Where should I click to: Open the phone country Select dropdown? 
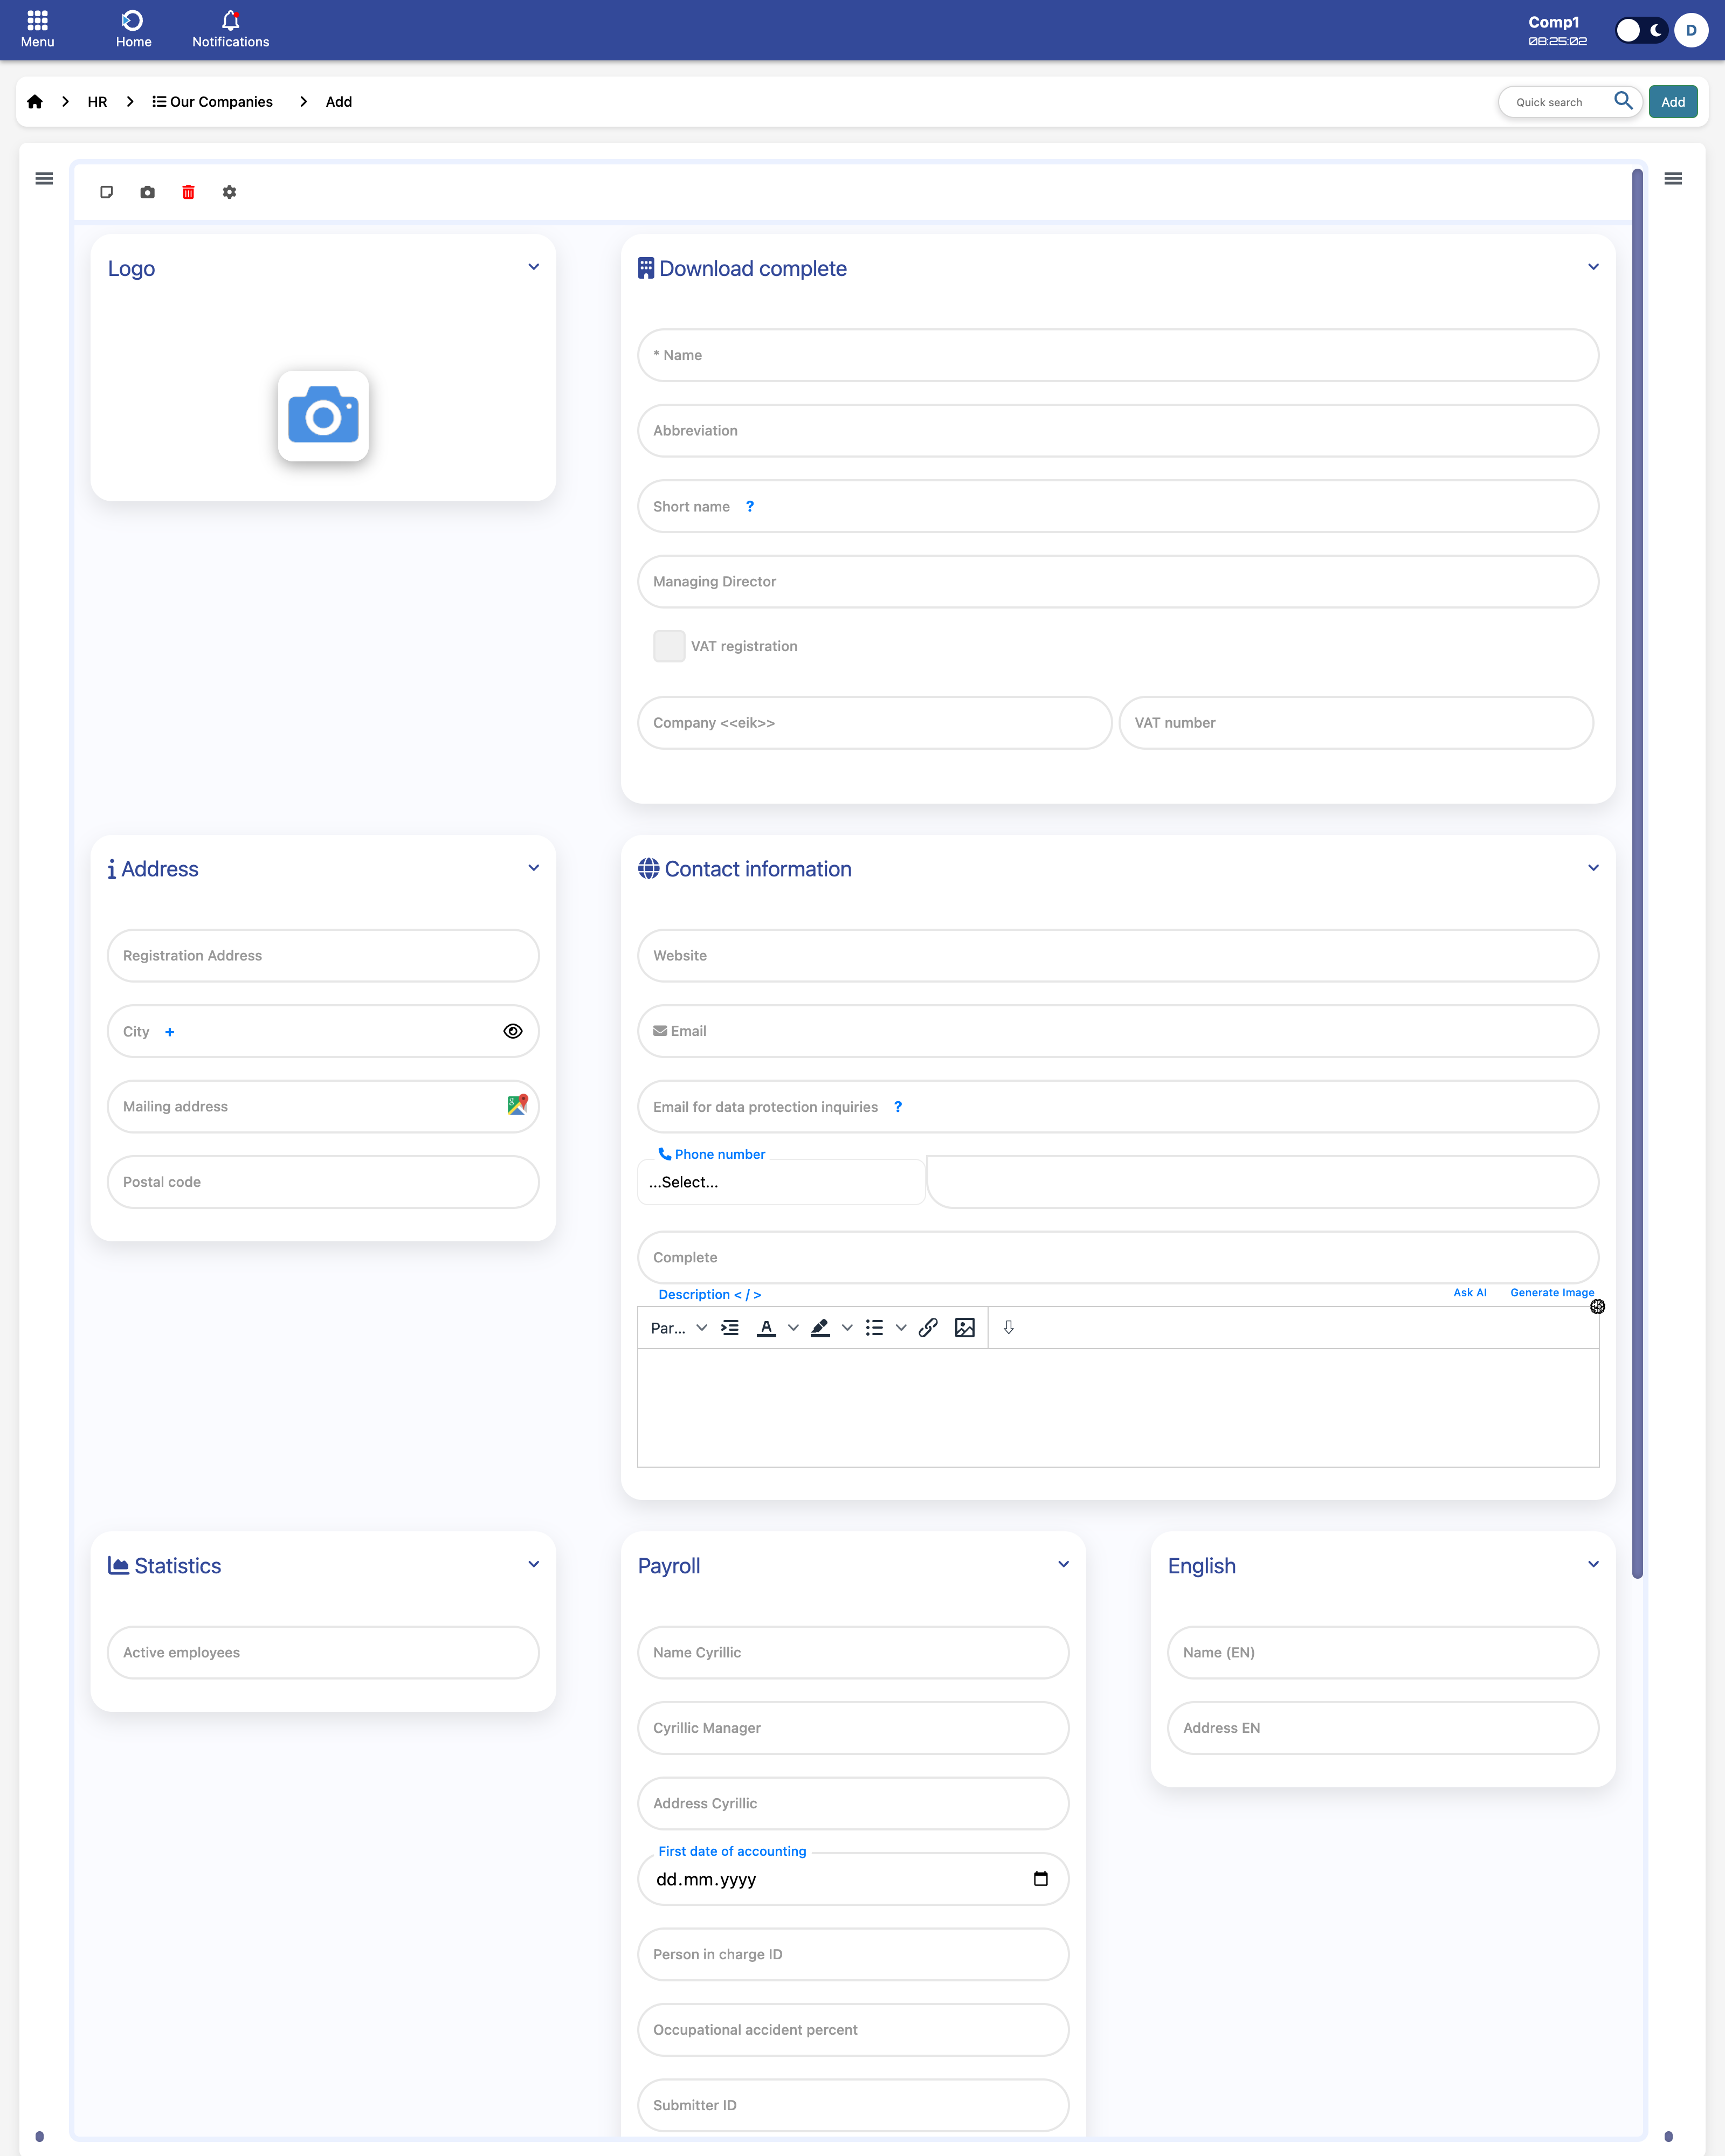(x=781, y=1182)
